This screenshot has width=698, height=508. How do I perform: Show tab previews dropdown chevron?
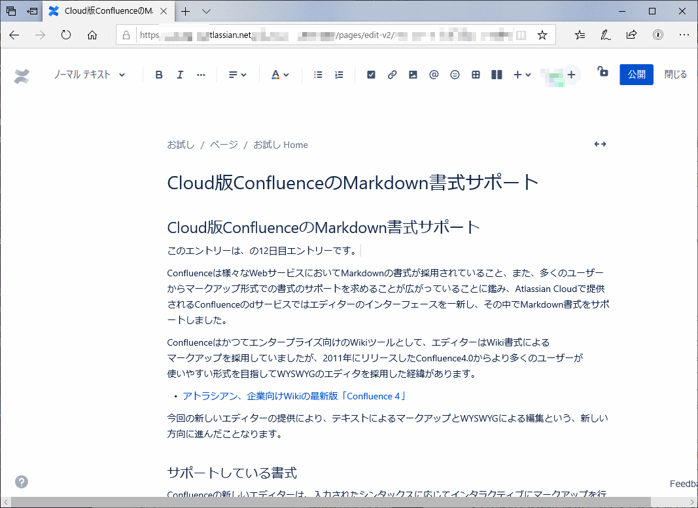pyautogui.click(x=206, y=11)
